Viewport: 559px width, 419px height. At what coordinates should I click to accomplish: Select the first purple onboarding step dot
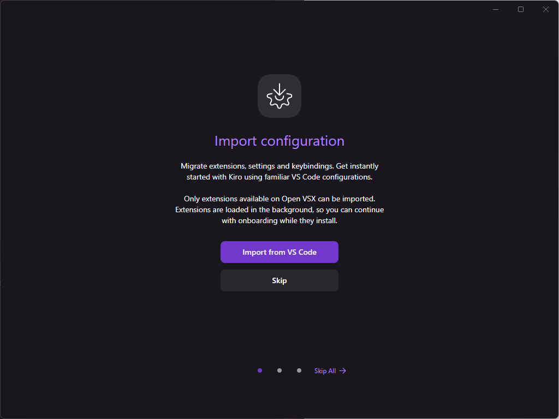(x=260, y=370)
